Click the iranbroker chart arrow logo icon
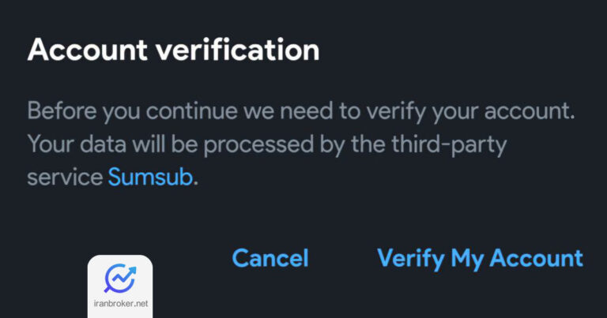The height and width of the screenshot is (318, 607). (x=120, y=278)
